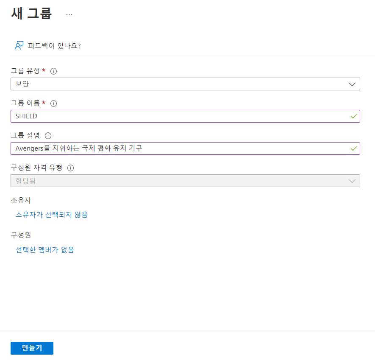Click the feedback person icon
This screenshot has height=361, width=375.
[19, 45]
